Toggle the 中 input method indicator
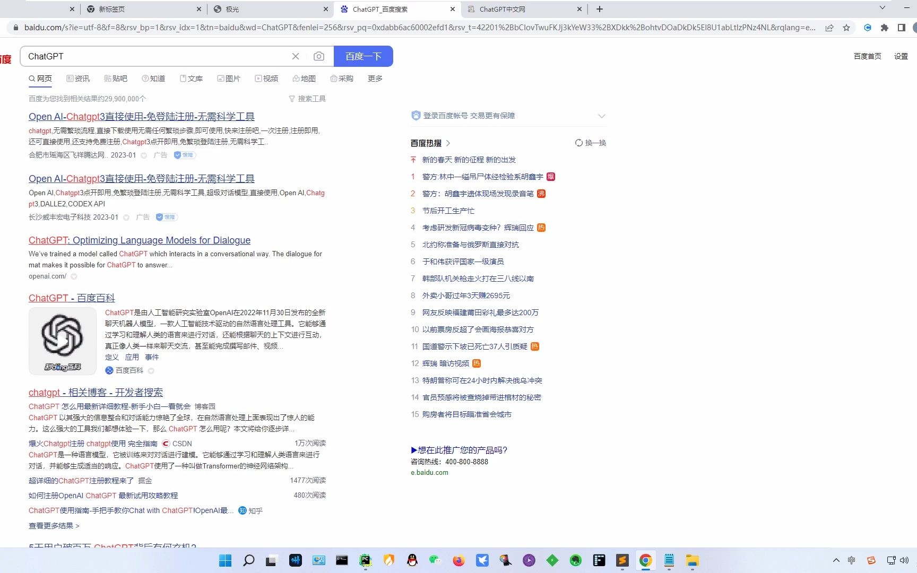The width and height of the screenshot is (917, 573). coord(852,560)
